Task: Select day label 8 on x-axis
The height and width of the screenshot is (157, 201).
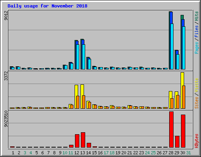Action: 54,153
